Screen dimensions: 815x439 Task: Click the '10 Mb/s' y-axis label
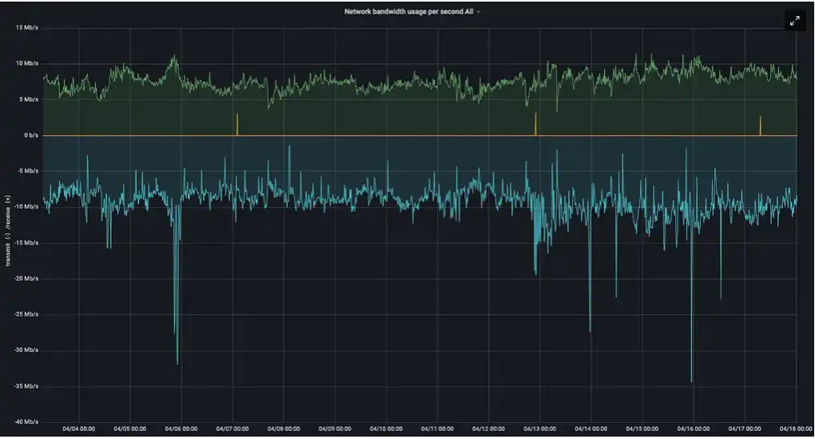tap(27, 63)
